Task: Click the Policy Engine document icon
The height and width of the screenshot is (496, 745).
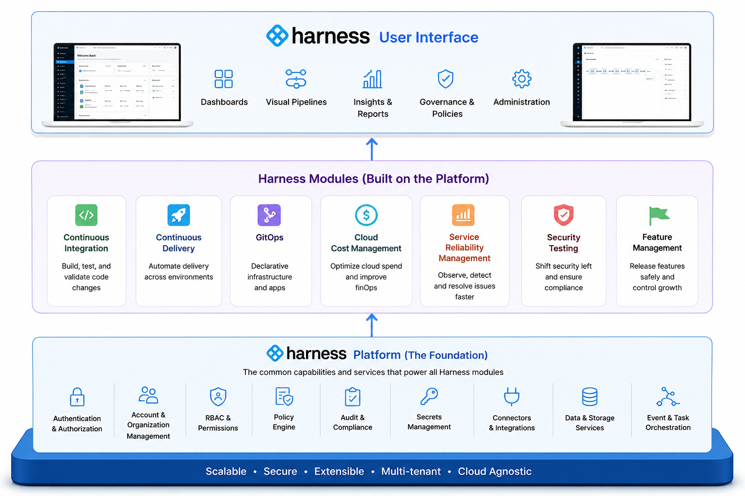Action: 284,396
